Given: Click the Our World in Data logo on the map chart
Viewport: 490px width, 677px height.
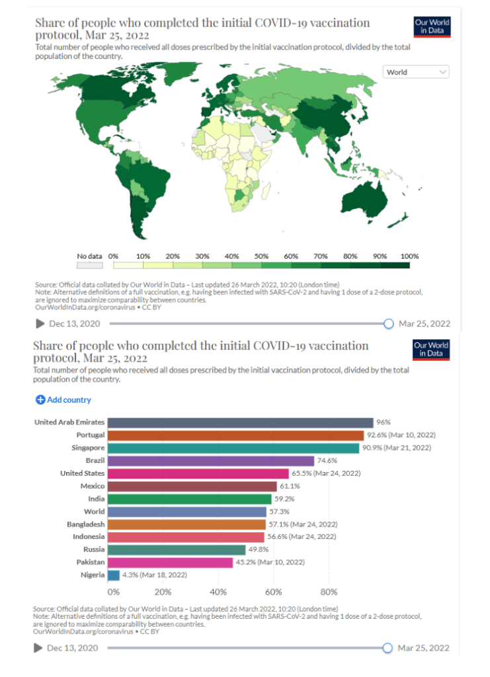Looking at the screenshot, I should point(432,26).
